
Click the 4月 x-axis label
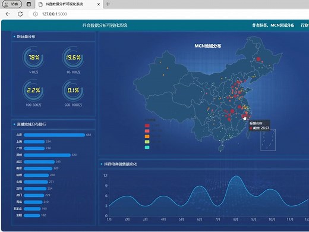coord(163,220)
